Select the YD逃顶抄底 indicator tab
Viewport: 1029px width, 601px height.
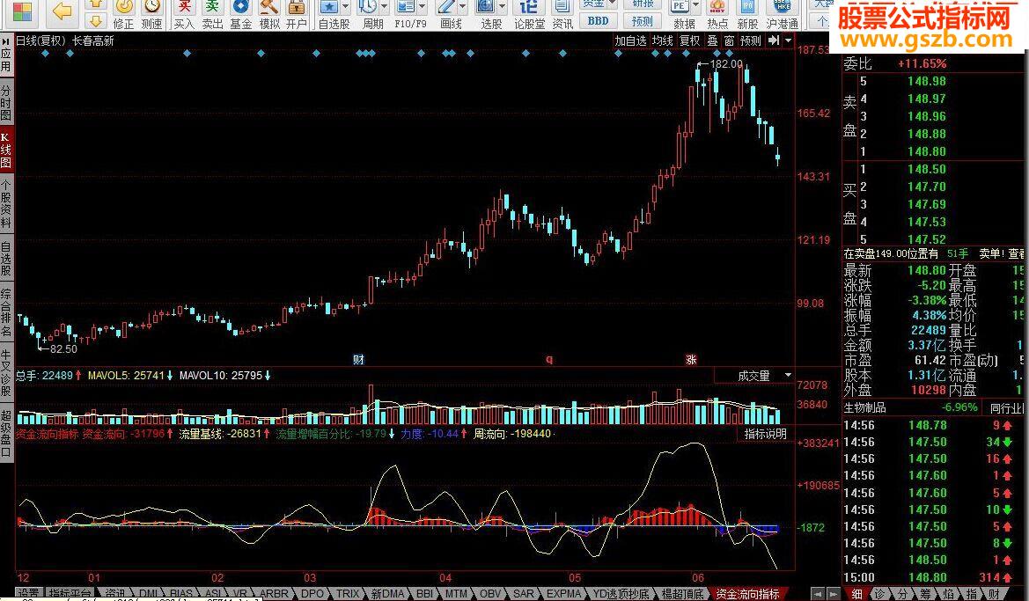(621, 595)
